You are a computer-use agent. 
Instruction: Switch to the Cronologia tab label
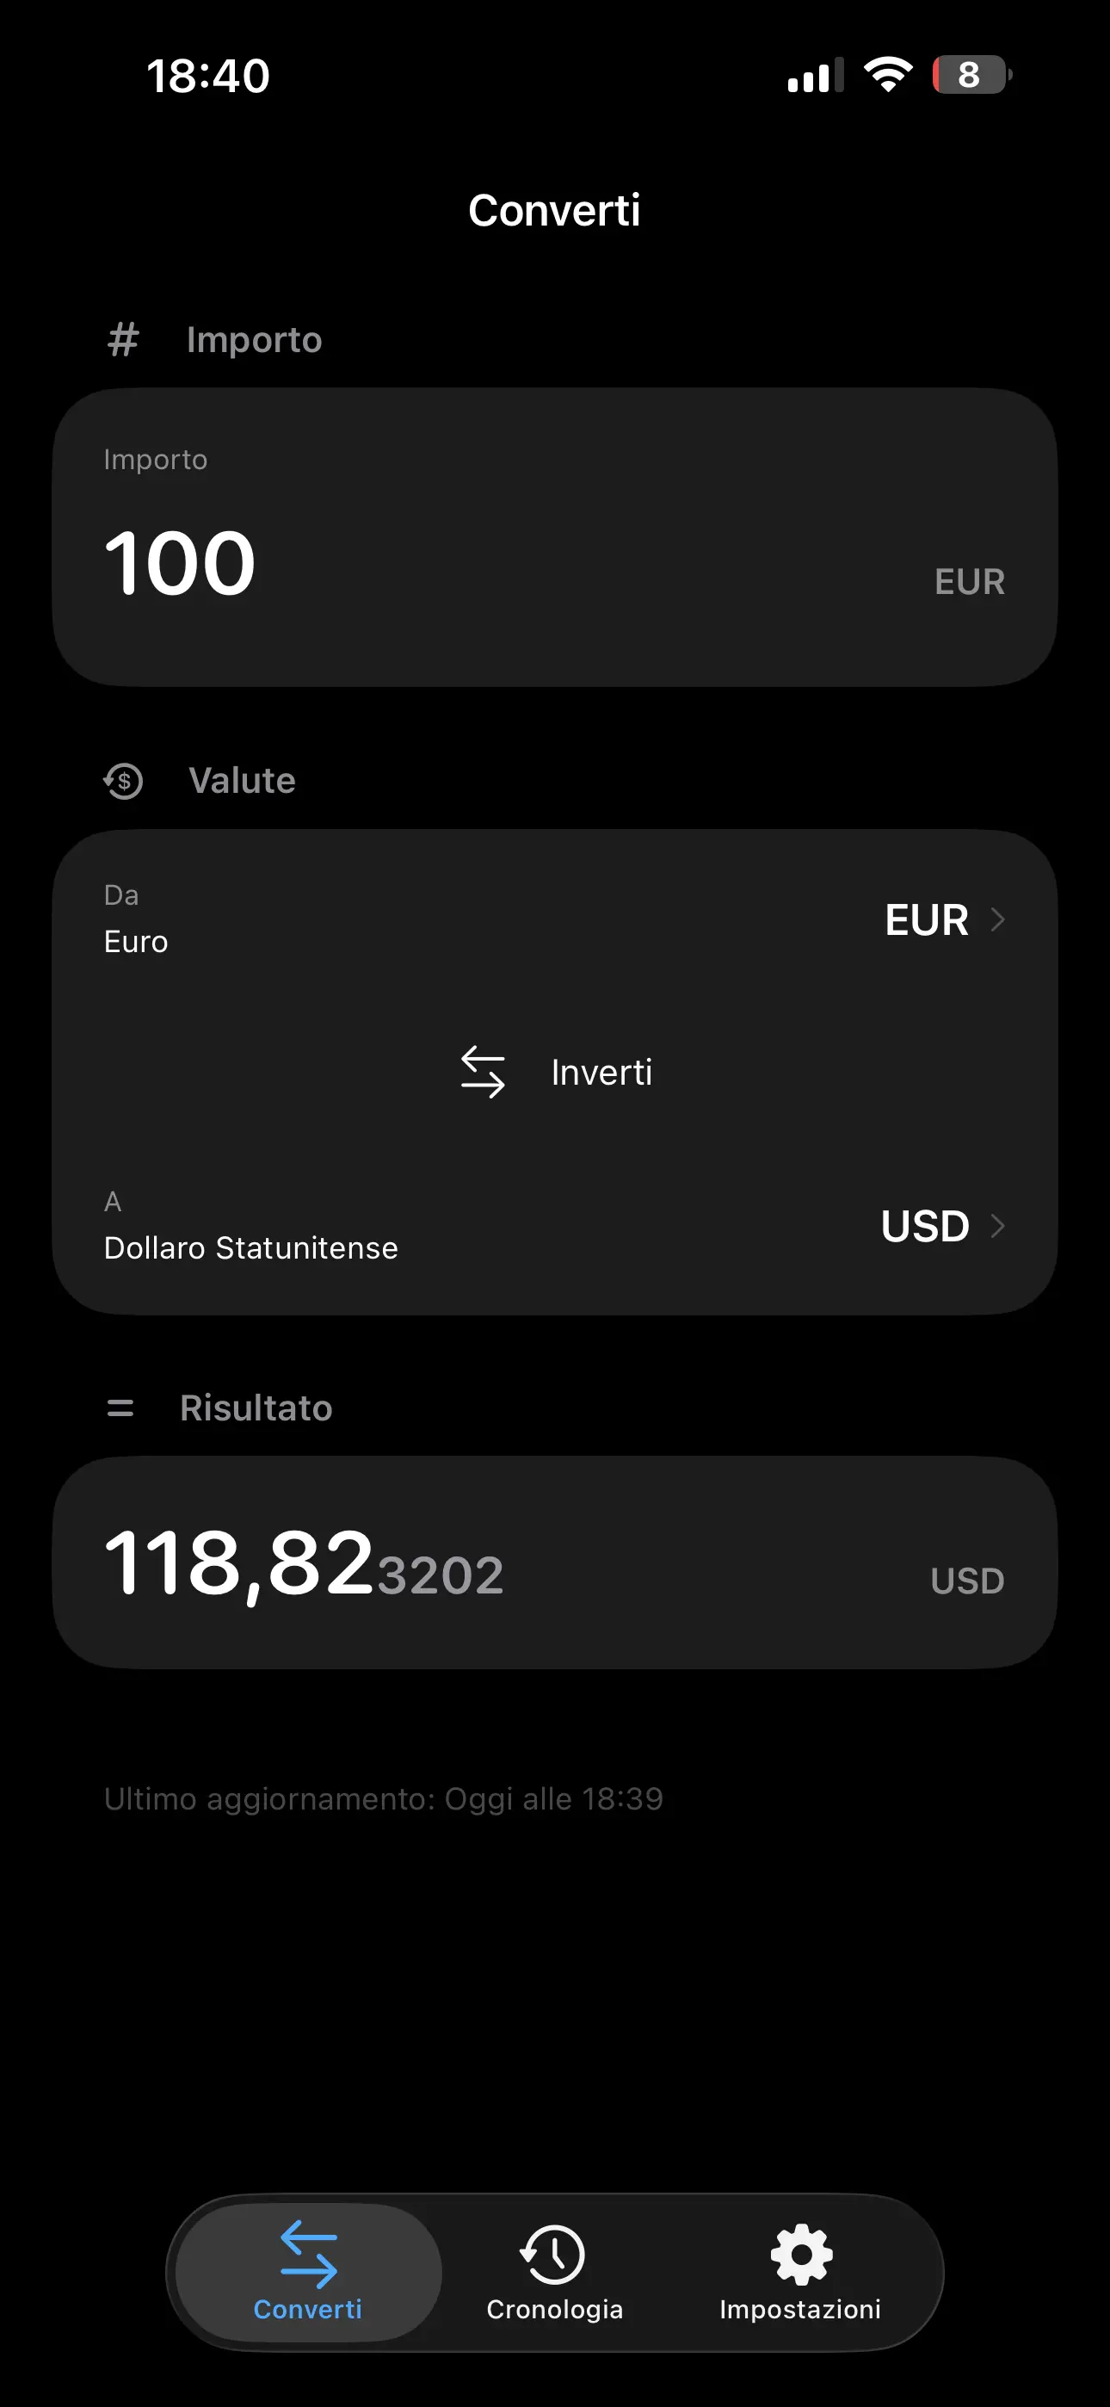[x=554, y=2309]
